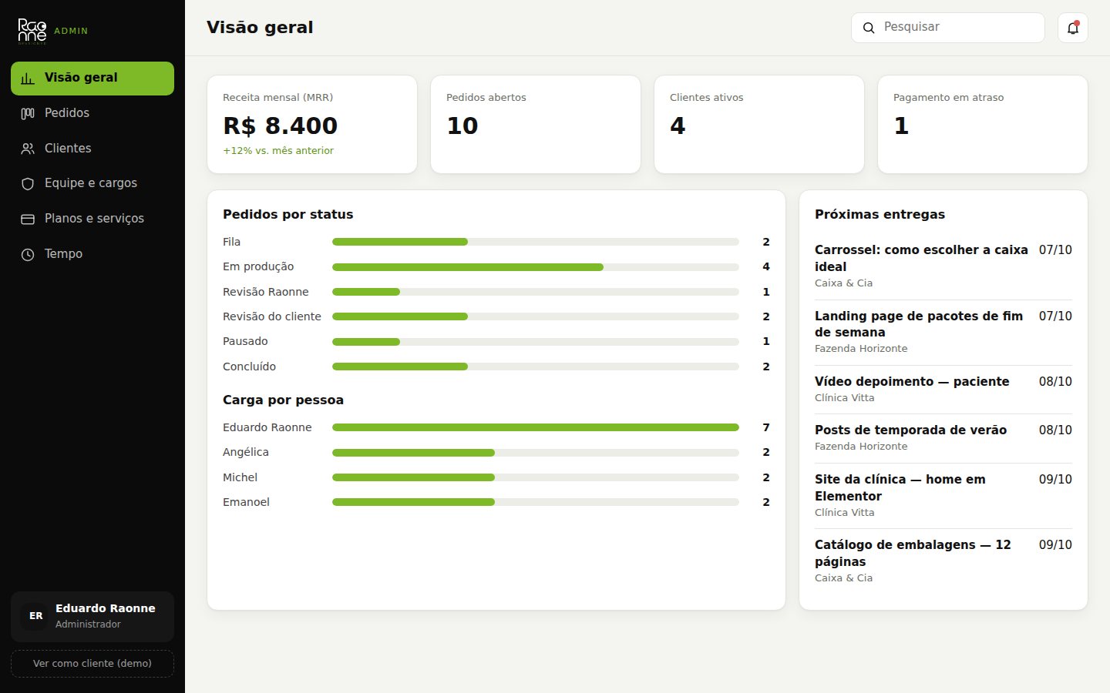This screenshot has height=693, width=1110.
Task: Open Eduardo Raonne profile card
Action: (92, 616)
